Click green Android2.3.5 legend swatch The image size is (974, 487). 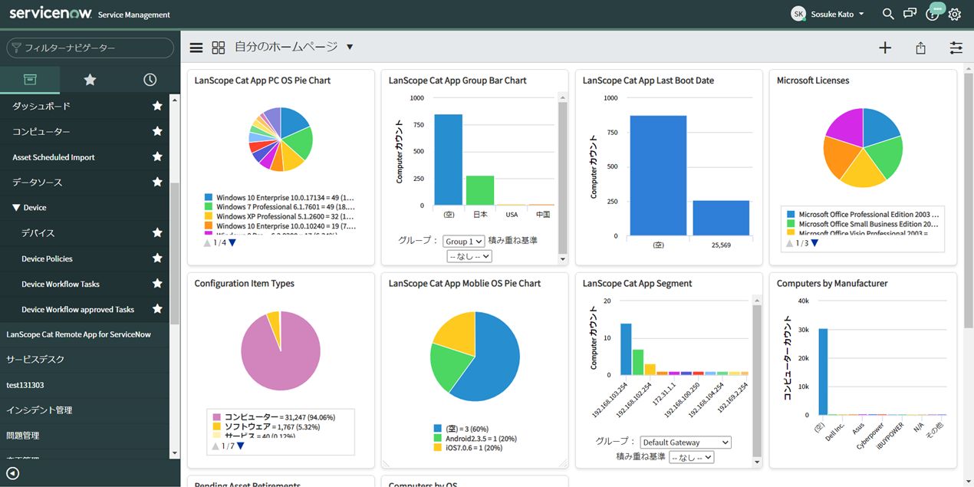coord(437,438)
